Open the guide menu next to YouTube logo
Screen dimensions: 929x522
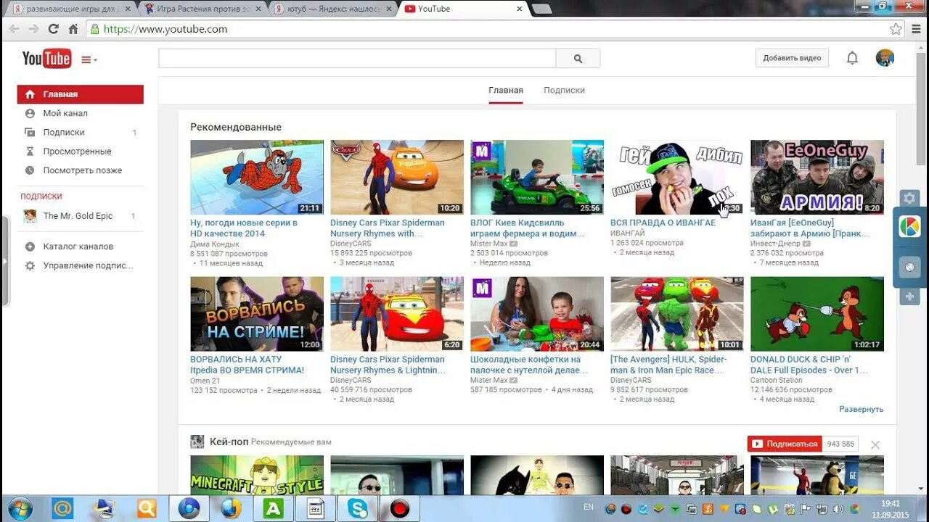[x=89, y=59]
